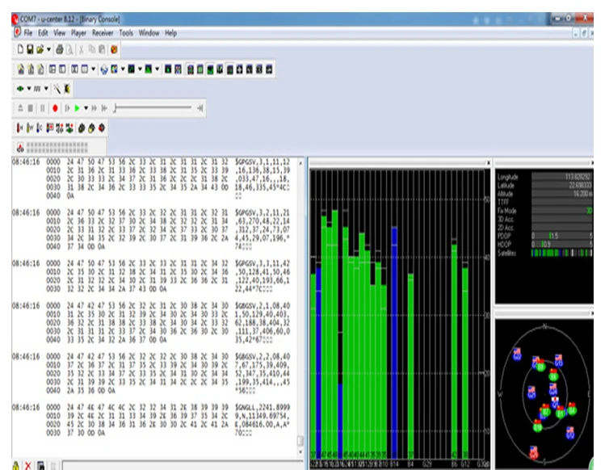Expand the Connect port dropdown arrow

coord(28,89)
